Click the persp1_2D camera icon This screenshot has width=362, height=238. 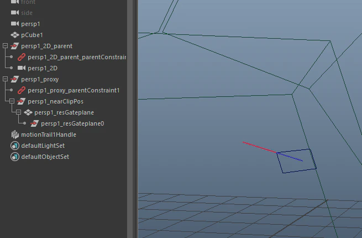pyautogui.click(x=22, y=68)
